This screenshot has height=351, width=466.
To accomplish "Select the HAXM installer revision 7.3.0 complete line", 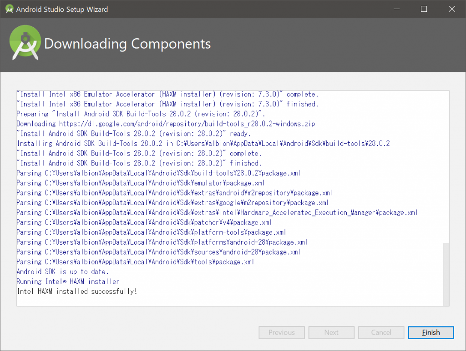I will tap(168, 94).
